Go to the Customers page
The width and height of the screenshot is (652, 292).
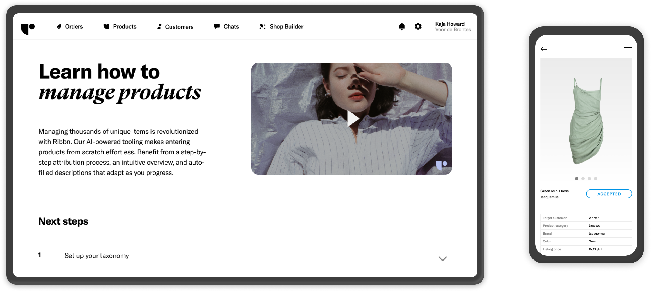point(175,27)
